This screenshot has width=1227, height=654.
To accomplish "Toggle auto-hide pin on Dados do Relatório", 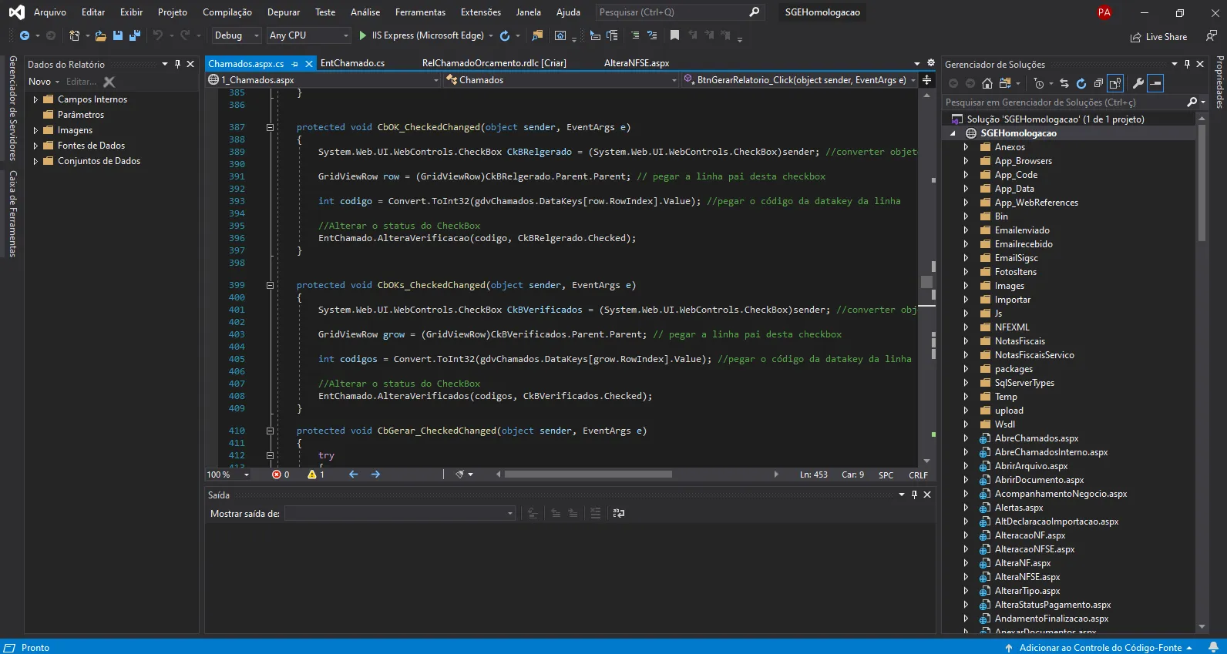I will (x=178, y=64).
